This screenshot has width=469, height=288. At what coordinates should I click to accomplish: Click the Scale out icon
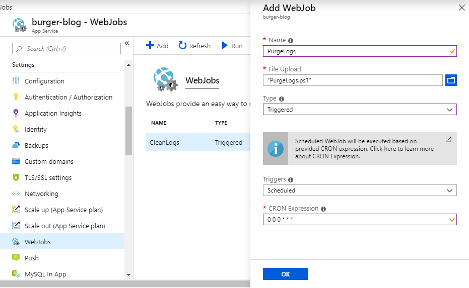tap(16, 225)
